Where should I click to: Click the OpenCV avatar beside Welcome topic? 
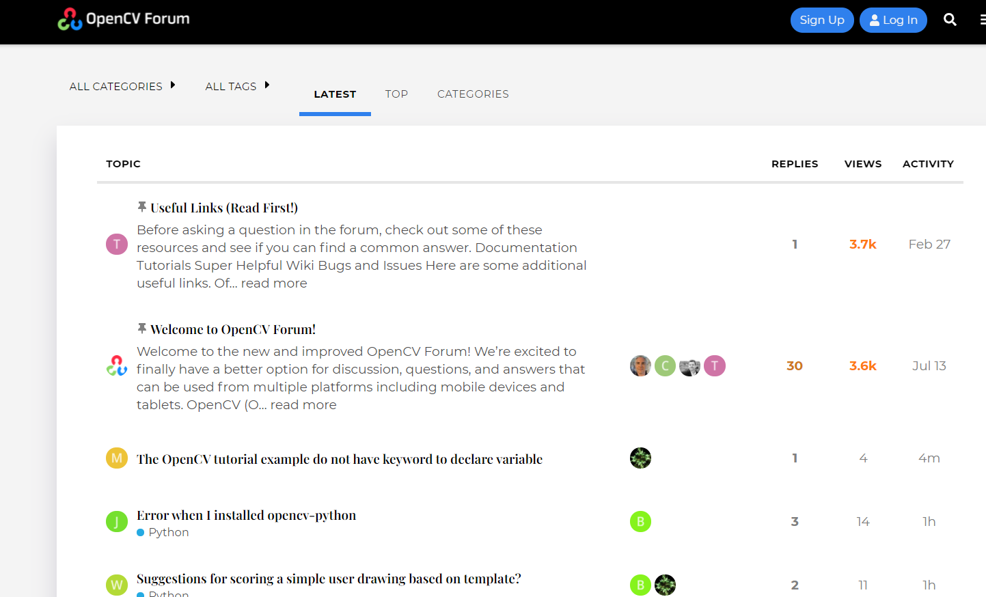(x=117, y=365)
